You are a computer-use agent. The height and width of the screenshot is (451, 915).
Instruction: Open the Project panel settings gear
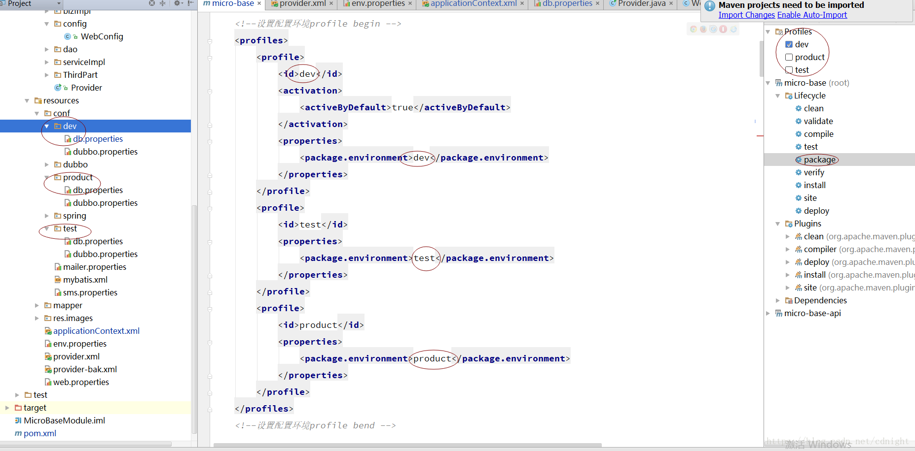[x=178, y=3]
